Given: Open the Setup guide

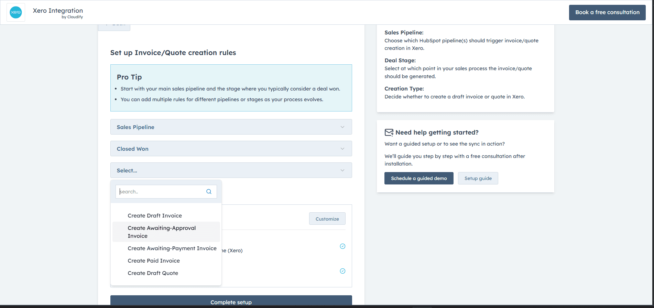Looking at the screenshot, I should [x=478, y=178].
